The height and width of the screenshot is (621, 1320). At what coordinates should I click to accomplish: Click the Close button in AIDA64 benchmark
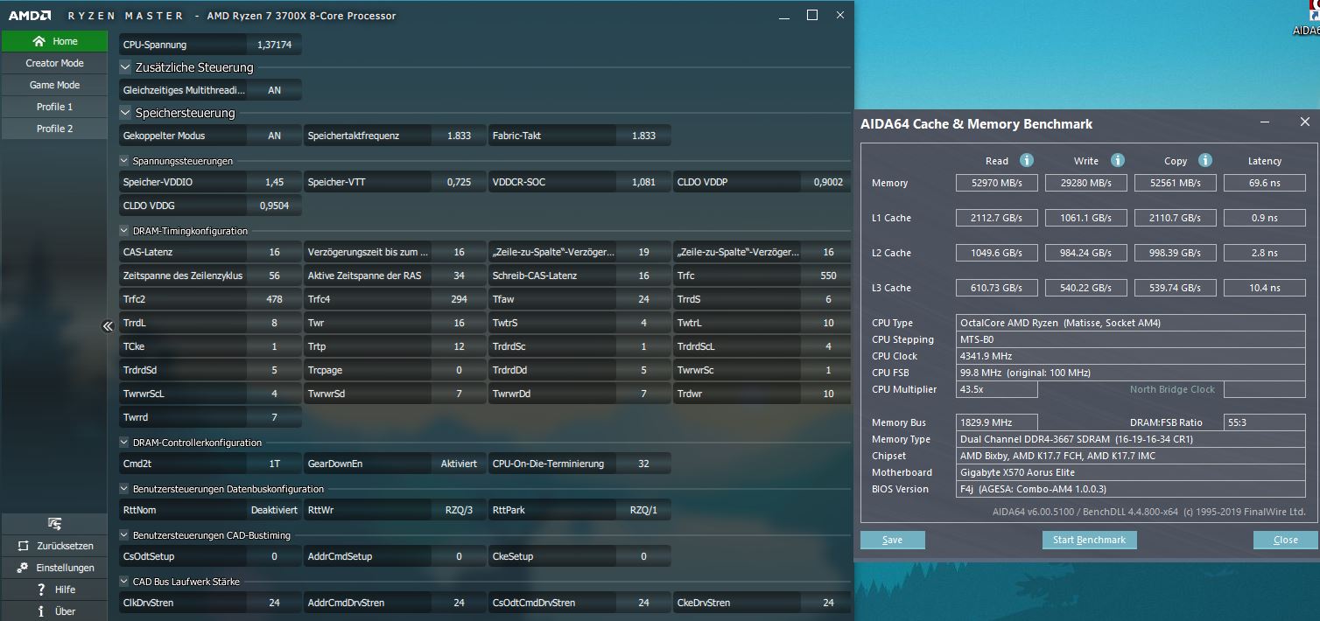(1286, 540)
